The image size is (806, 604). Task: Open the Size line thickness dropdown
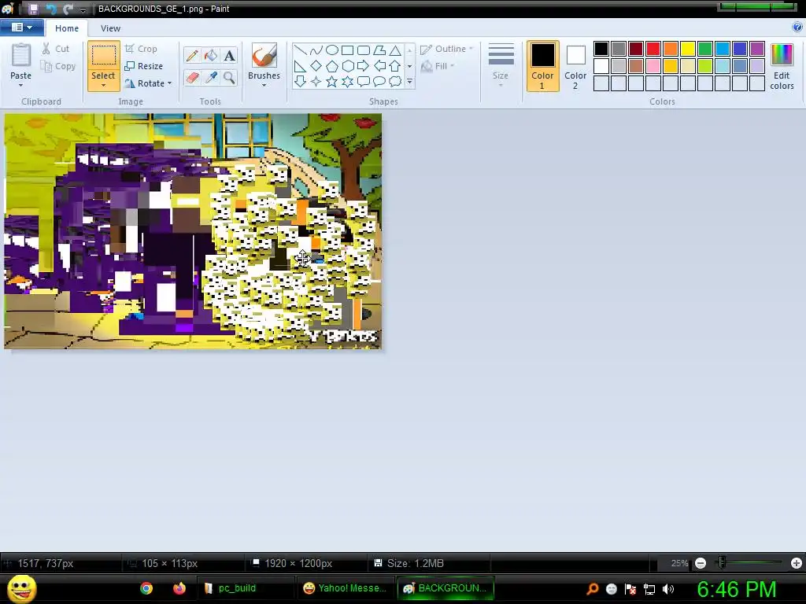click(501, 64)
